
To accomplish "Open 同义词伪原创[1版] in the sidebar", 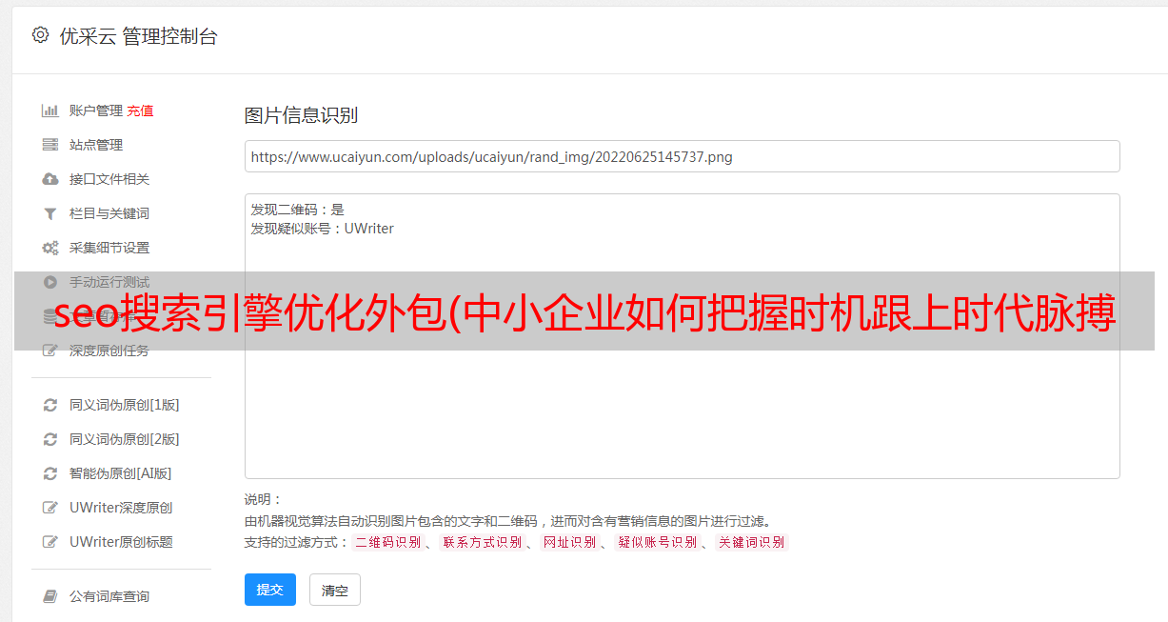I will 124,405.
